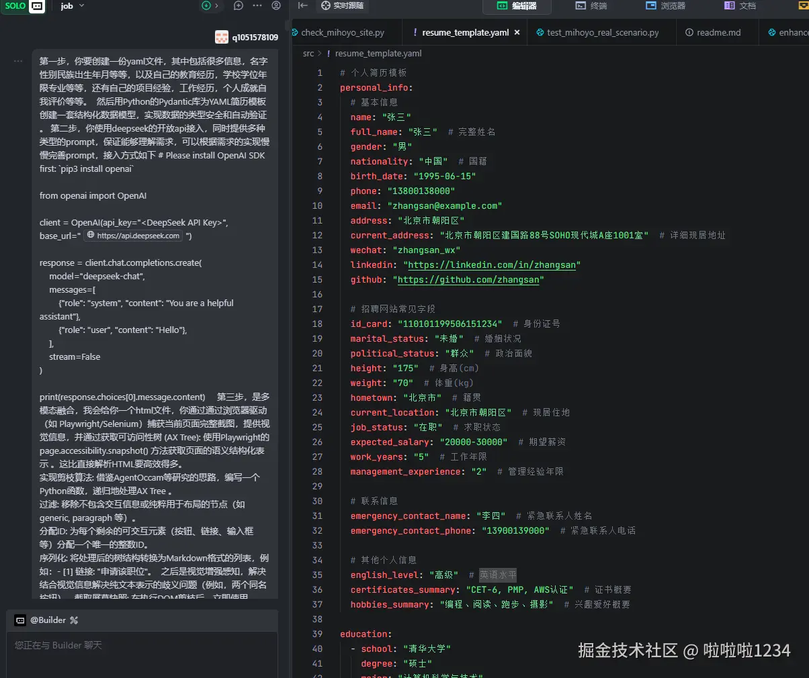809x678 pixels.
Task: Click the marital_status value "未婚"
Action: point(450,339)
